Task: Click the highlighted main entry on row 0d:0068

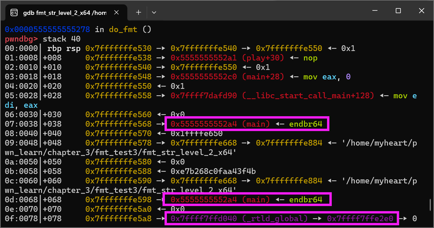Action: (x=247, y=200)
